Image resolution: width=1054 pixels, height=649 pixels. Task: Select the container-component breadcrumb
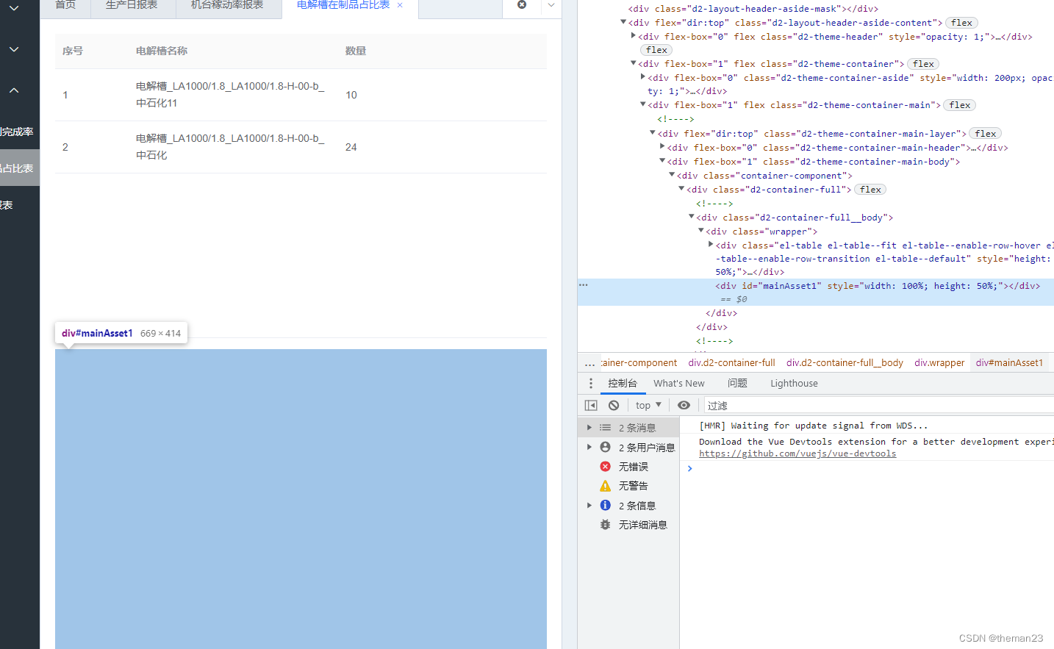[639, 363]
